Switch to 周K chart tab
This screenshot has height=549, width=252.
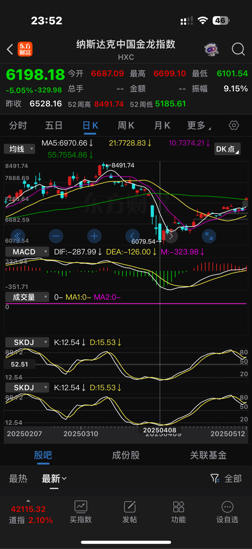126,126
